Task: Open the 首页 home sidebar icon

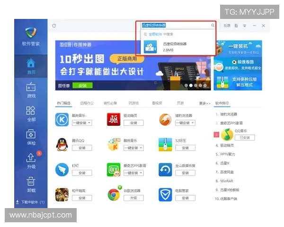Action: 31,63
